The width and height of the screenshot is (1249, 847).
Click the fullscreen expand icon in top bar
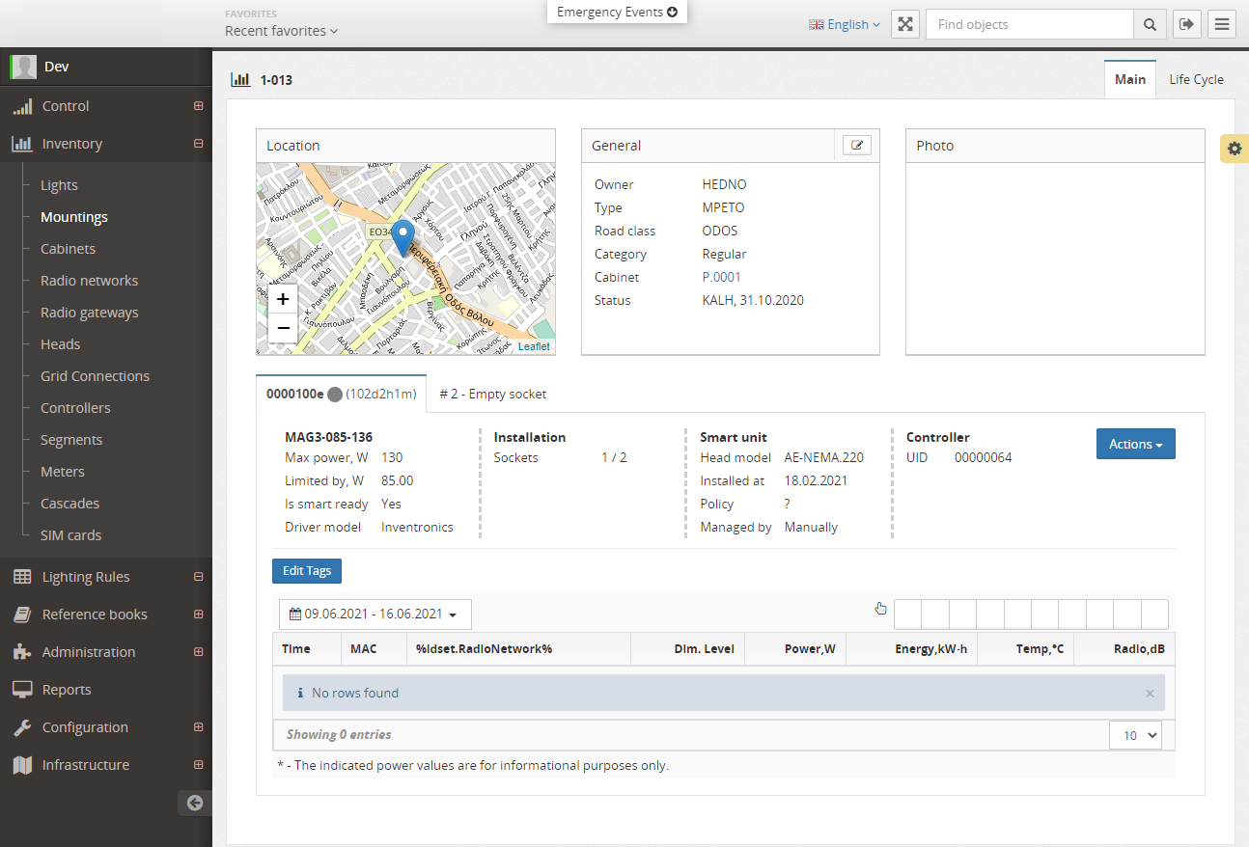point(904,24)
